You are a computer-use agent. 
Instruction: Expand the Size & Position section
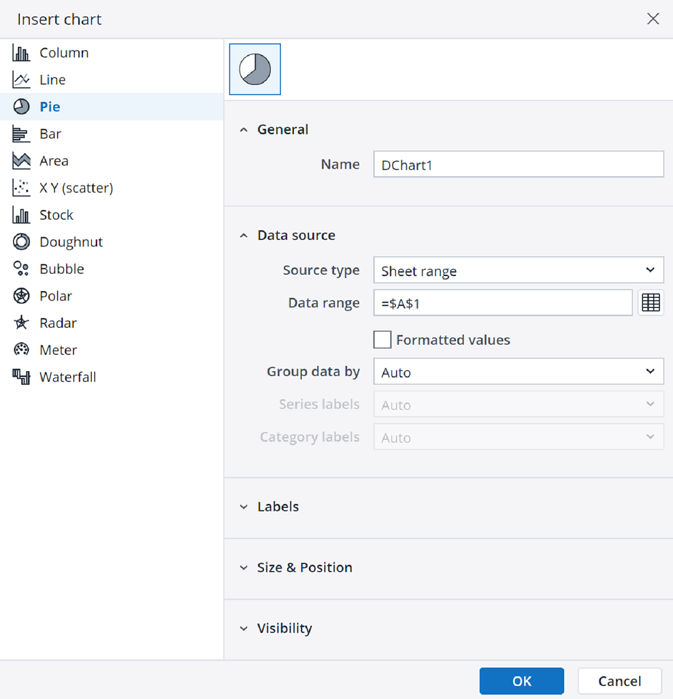click(244, 567)
